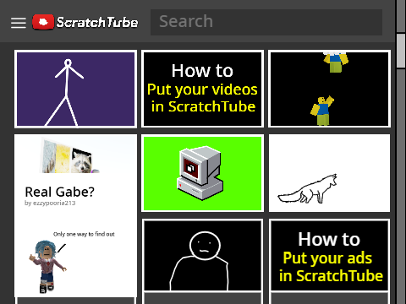Click the ScratchTube logo
Screen dimensions: 406x304
pos(85,22)
